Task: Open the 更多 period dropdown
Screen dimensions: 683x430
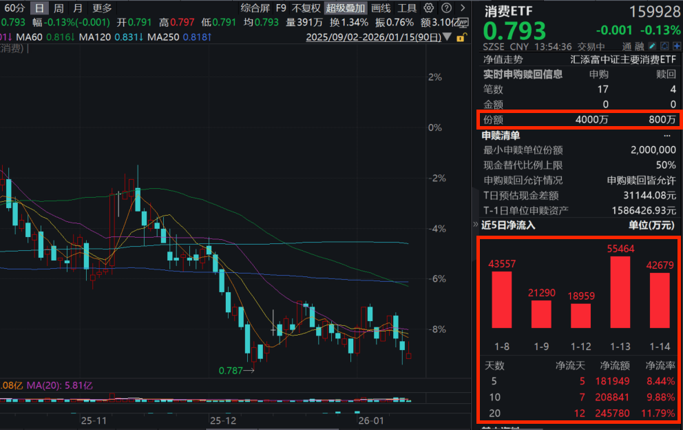Action: coord(102,8)
